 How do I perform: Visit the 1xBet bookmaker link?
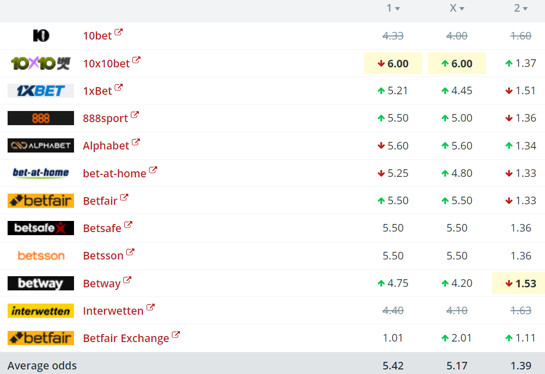(97, 91)
